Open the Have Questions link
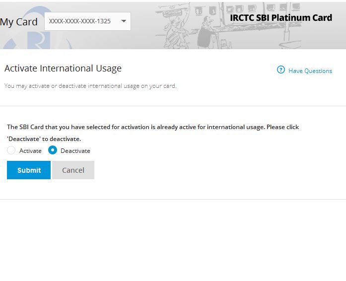 click(310, 71)
